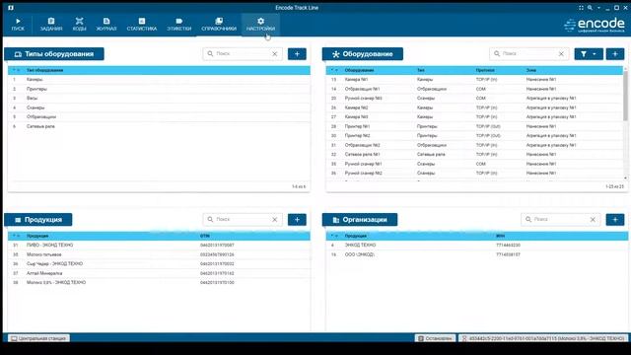Click the scrollbar down arrow in equipment table
This screenshot has height=355, width=631.
pyautogui.click(x=625, y=177)
